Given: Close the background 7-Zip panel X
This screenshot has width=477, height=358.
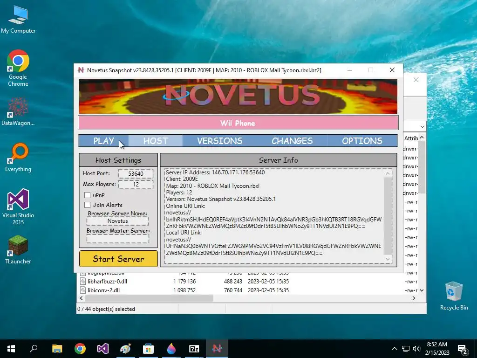Looking at the screenshot, I should 416,80.
